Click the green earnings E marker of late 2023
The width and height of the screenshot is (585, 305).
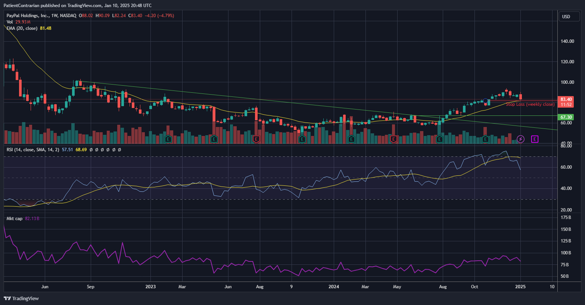[302, 139]
